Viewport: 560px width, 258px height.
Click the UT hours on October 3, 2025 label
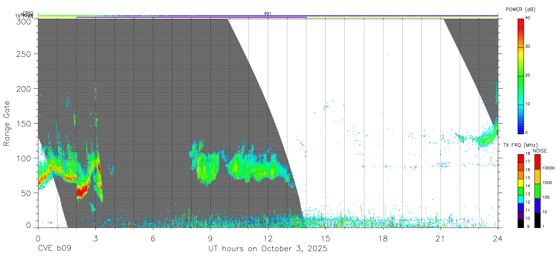268,249
